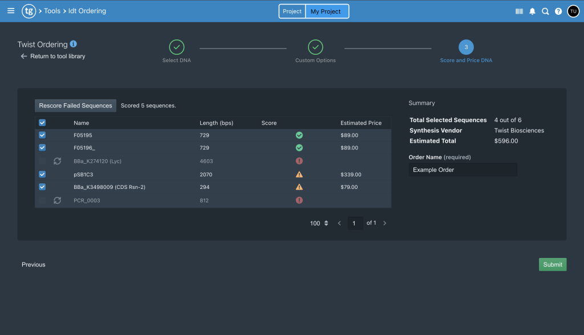The image size is (584, 335).
Task: Click Rescore Failed Sequences button
Action: [75, 106]
